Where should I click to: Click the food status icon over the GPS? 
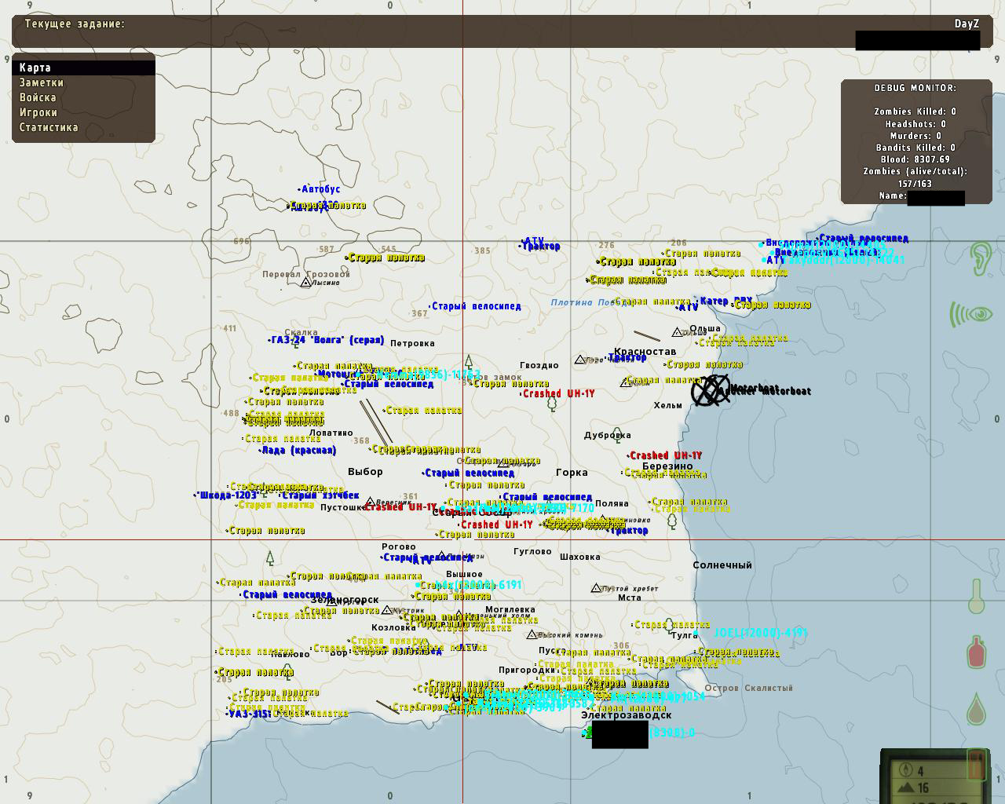(x=977, y=764)
